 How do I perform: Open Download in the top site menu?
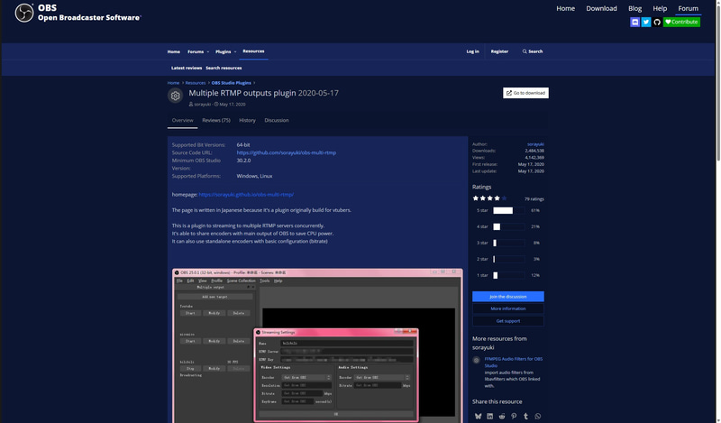[601, 8]
